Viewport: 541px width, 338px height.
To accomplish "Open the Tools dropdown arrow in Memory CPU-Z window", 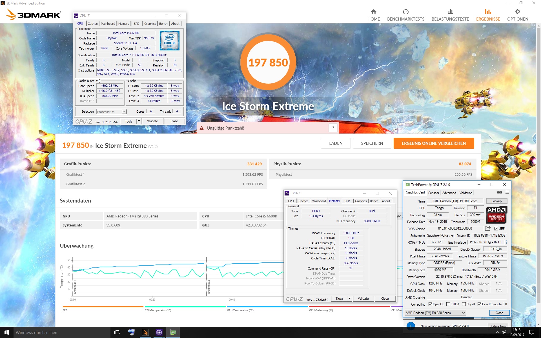I will (x=349, y=299).
